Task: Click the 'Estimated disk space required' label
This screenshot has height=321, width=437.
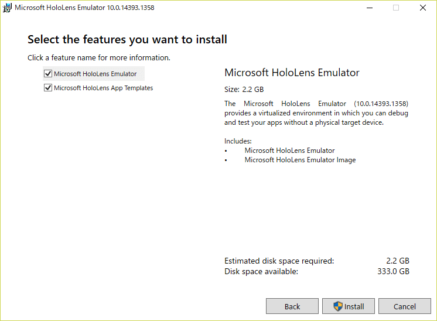Action: [x=279, y=261]
